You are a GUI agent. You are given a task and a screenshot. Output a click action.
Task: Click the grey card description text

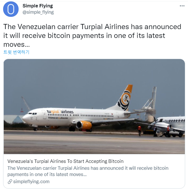pos(88,171)
